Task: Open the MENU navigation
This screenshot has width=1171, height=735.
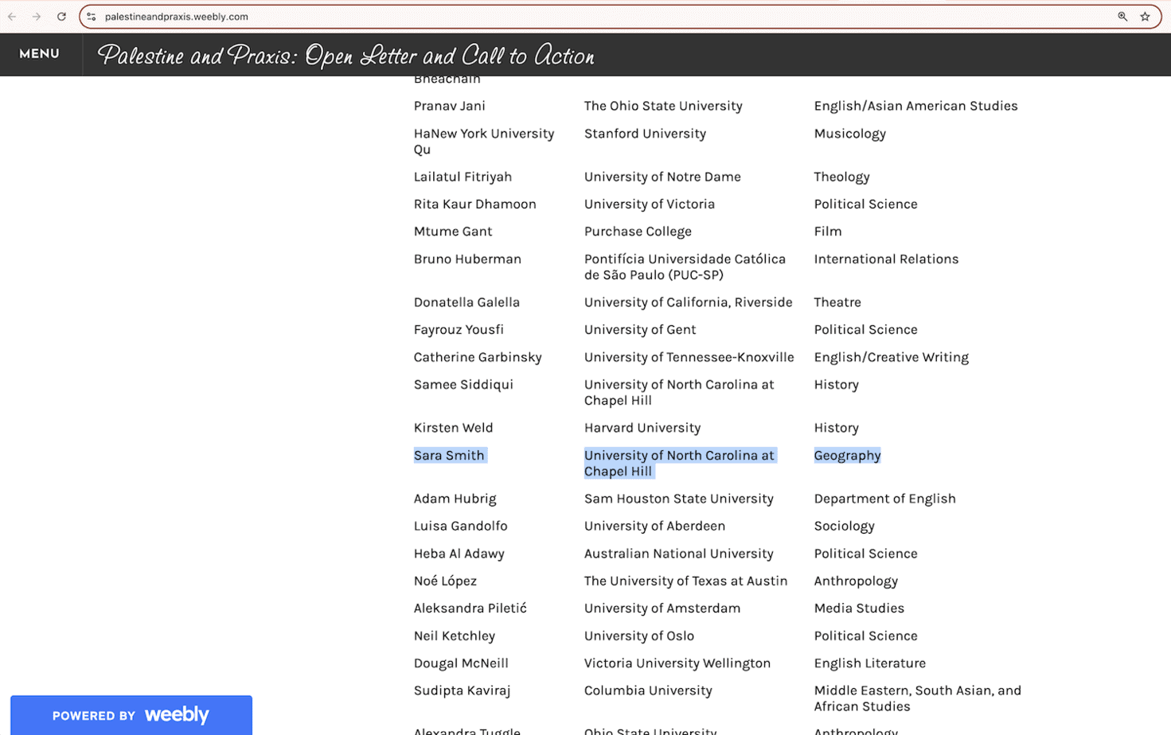Action: pos(39,54)
